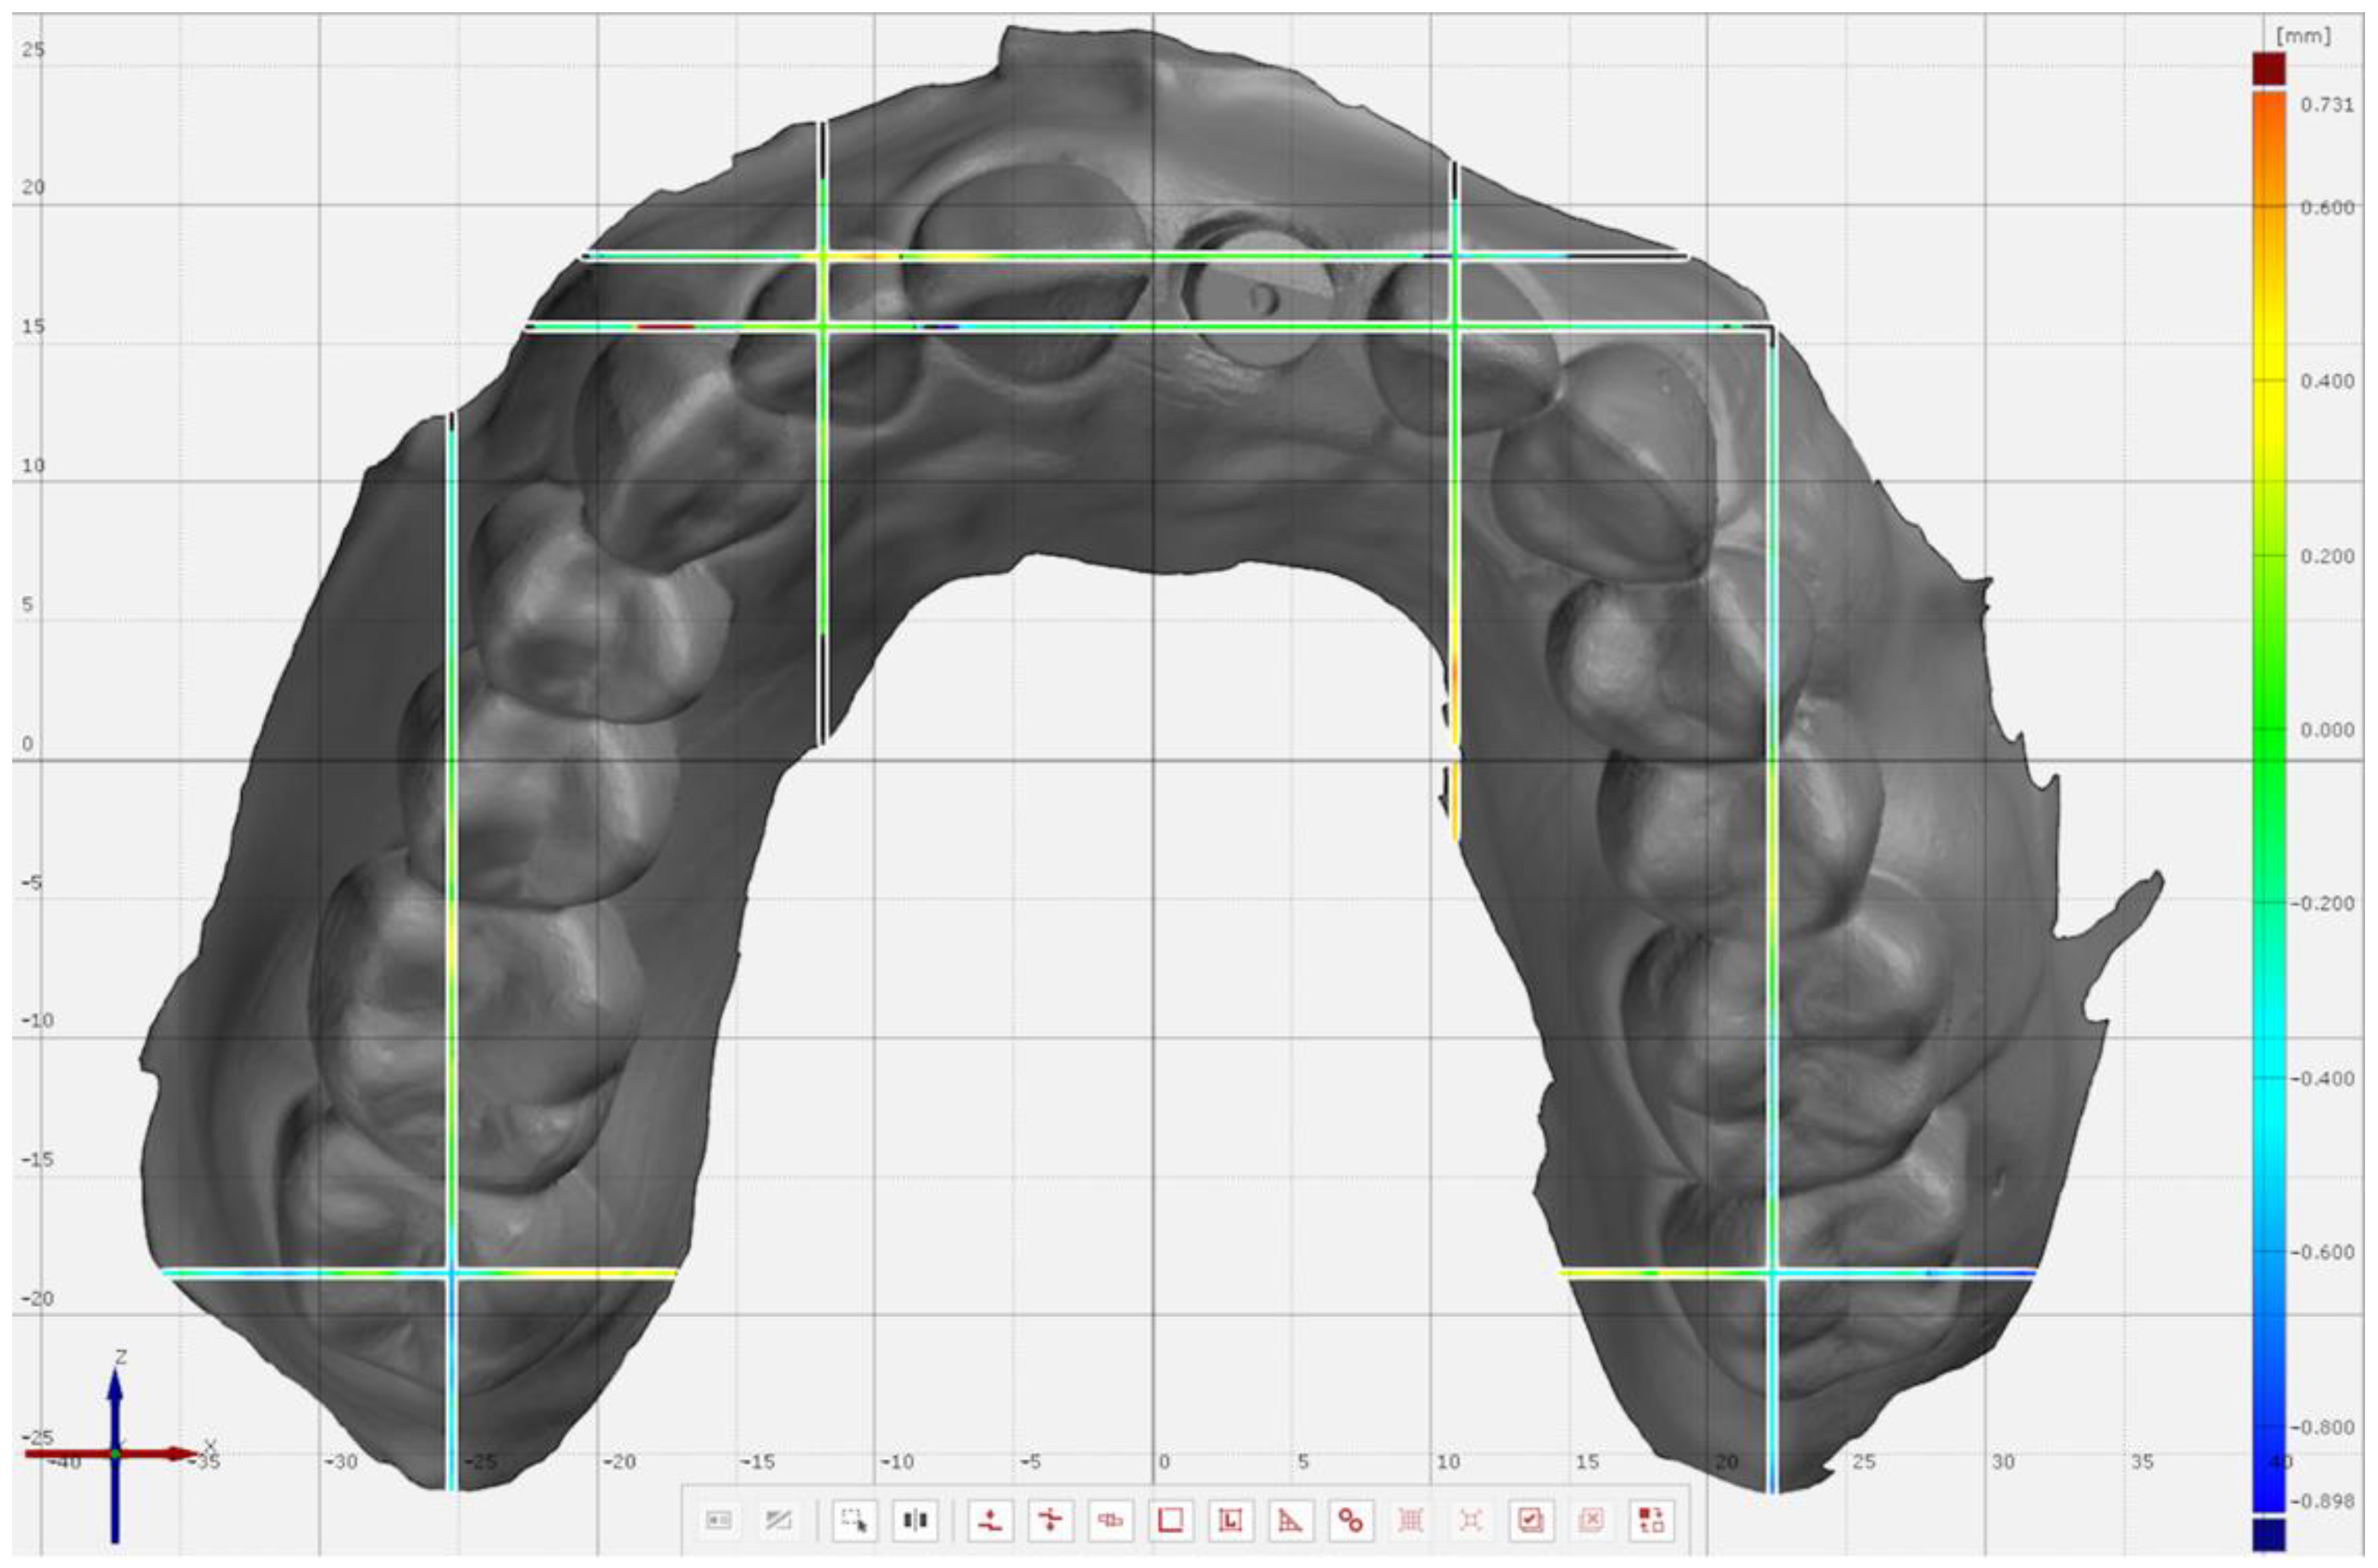Click the mirror symmetry plane icon
Viewport: 2378px width, 1568px height.
[914, 1521]
